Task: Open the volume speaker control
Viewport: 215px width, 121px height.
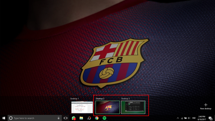Action: 189,118
